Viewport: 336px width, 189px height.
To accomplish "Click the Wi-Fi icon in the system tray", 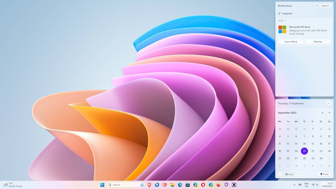I will [x=313, y=185].
